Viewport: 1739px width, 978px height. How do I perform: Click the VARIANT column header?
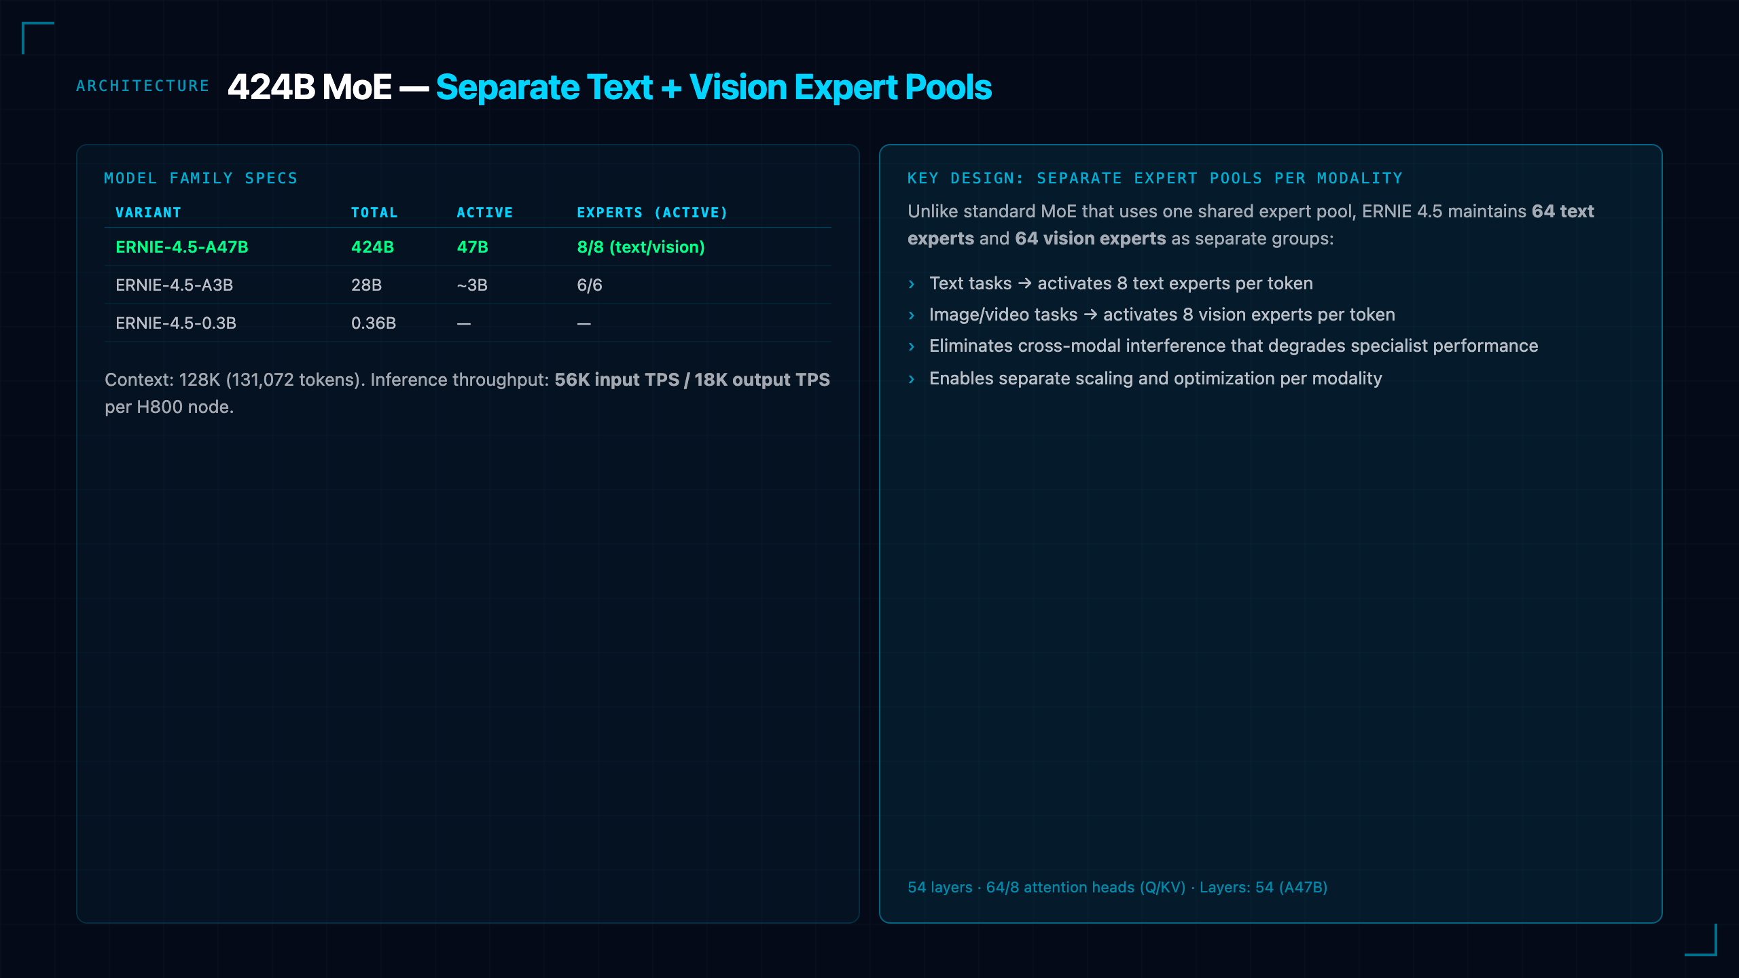pyautogui.click(x=148, y=213)
